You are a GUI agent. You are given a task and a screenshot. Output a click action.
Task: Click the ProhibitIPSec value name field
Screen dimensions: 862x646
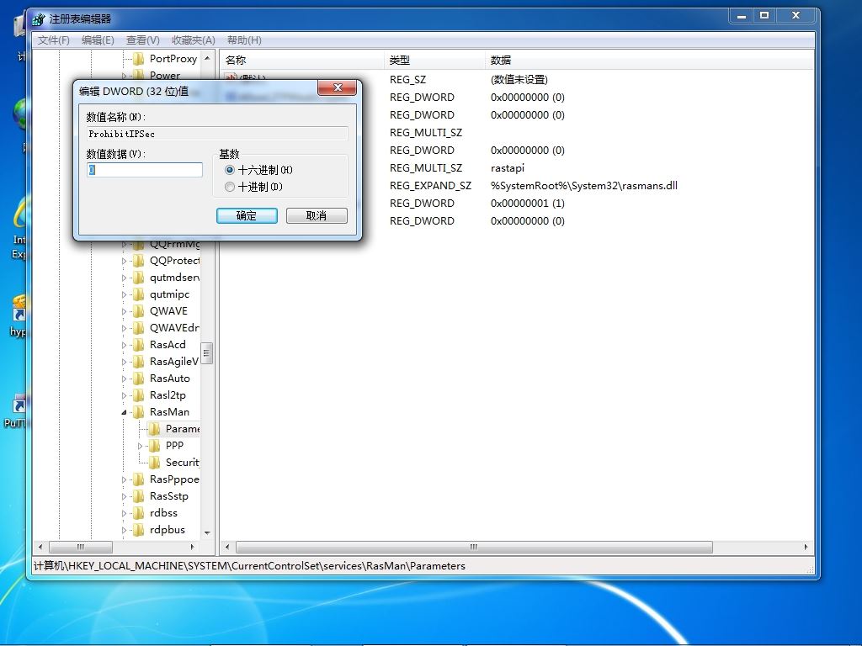pos(217,134)
